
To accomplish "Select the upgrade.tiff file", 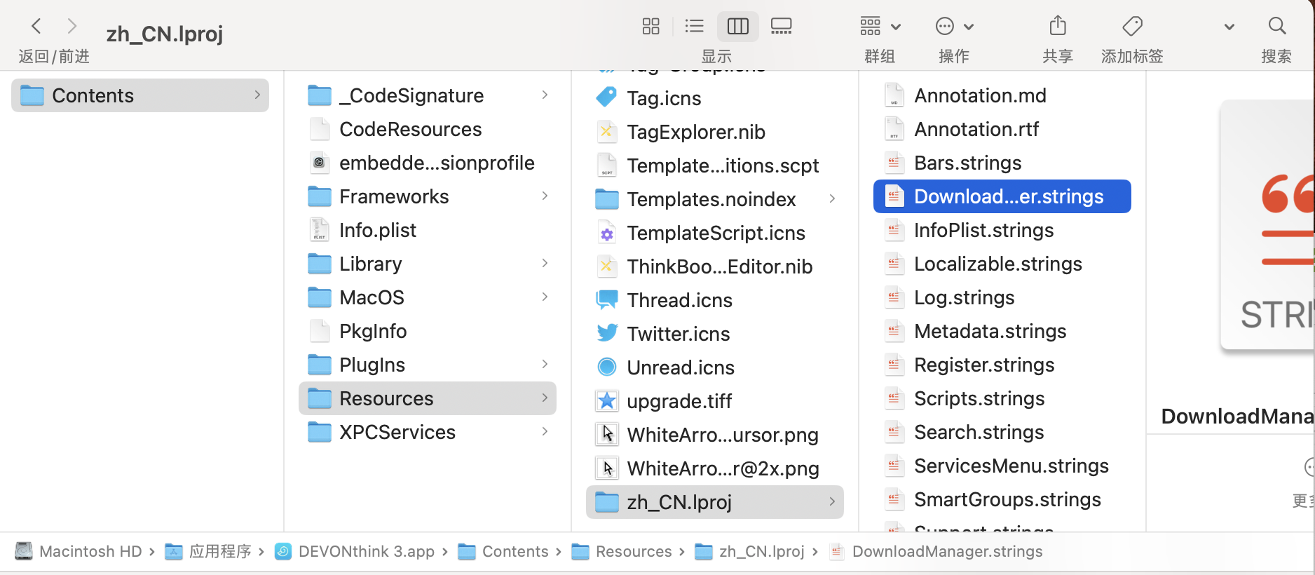I will [x=679, y=401].
